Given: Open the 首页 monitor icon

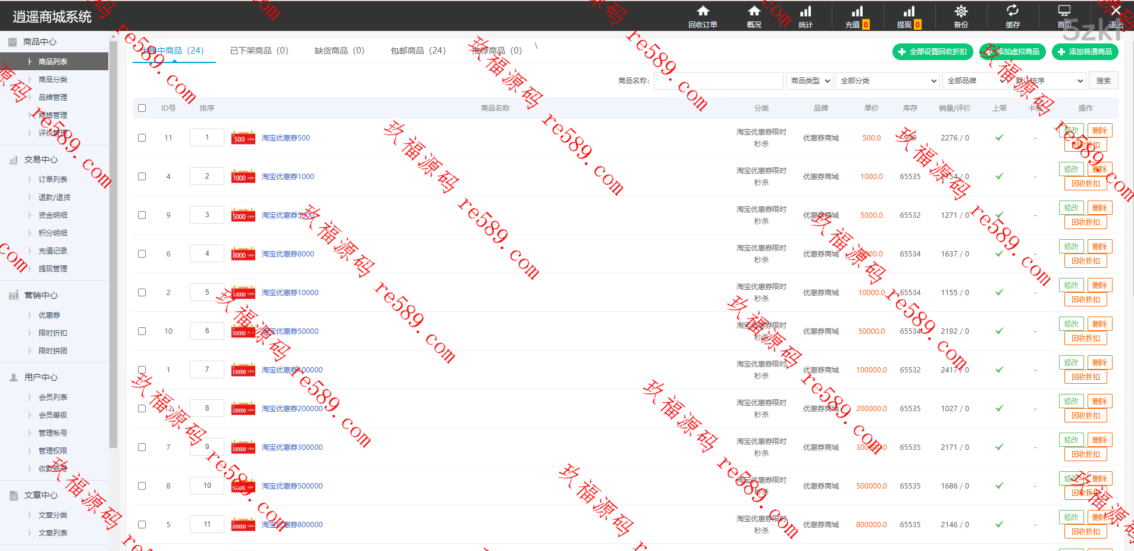Looking at the screenshot, I should (1064, 11).
